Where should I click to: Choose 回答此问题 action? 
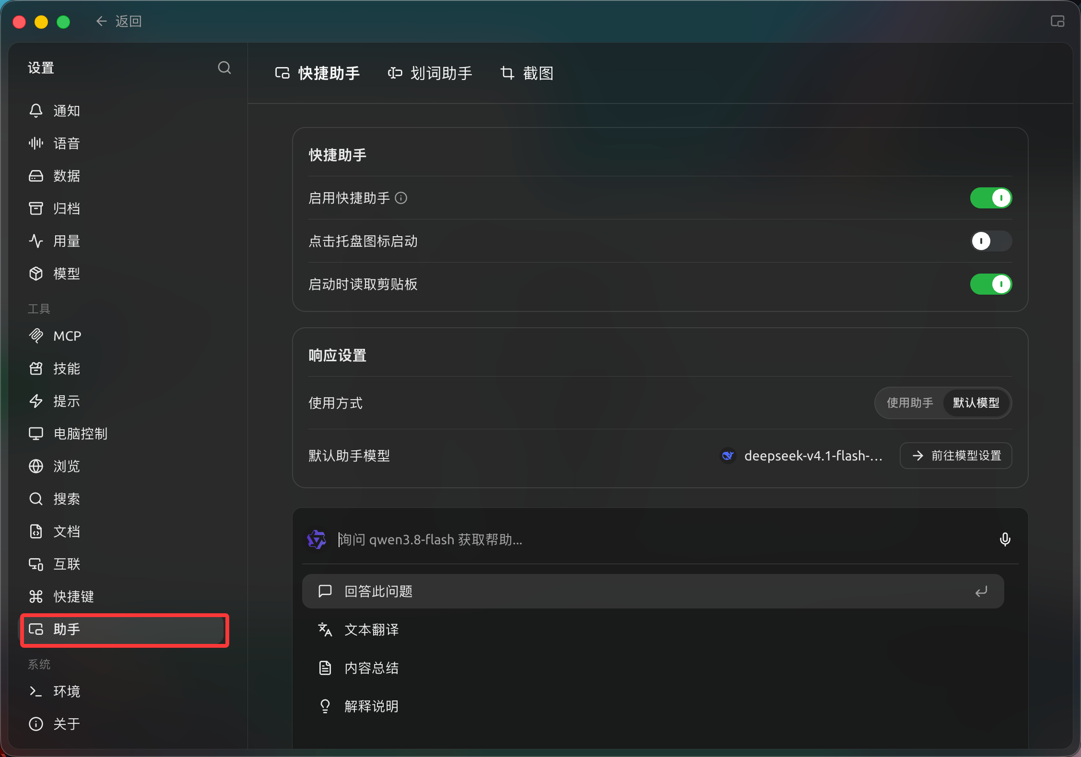coord(653,591)
